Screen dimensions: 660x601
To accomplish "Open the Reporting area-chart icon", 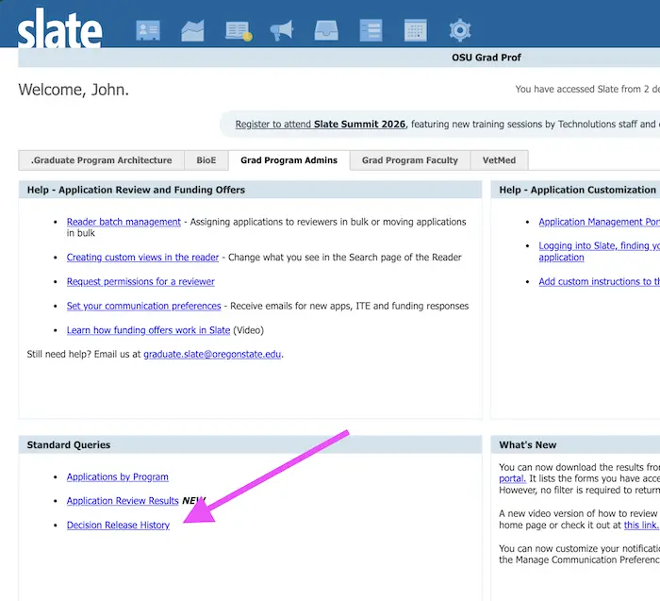I will (192, 30).
